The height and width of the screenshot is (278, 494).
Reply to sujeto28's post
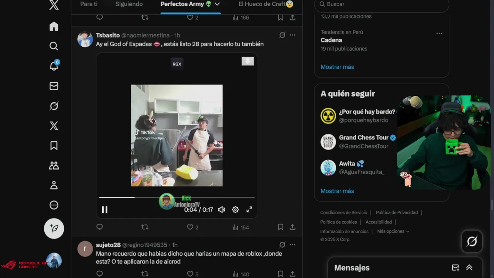pos(100,274)
